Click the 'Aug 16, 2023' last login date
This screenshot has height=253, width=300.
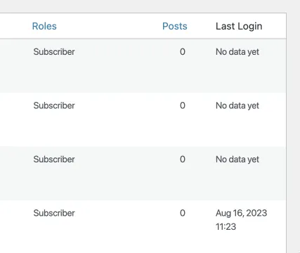click(x=241, y=213)
